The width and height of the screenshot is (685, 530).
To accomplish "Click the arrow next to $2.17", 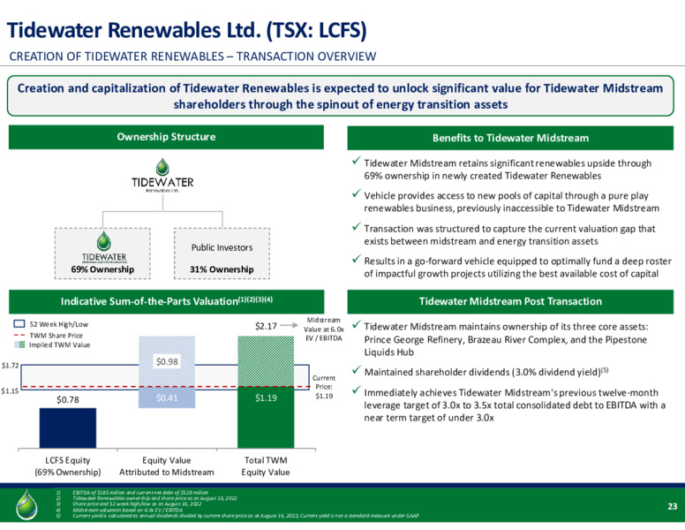I will tap(289, 325).
